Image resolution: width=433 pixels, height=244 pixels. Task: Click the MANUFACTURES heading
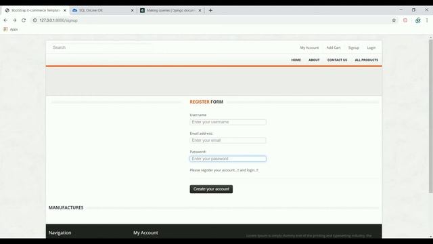tap(66, 207)
